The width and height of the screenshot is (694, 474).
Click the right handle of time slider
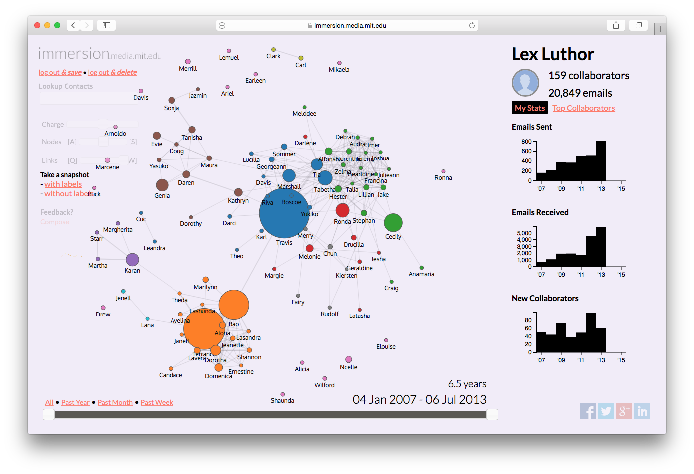click(492, 414)
